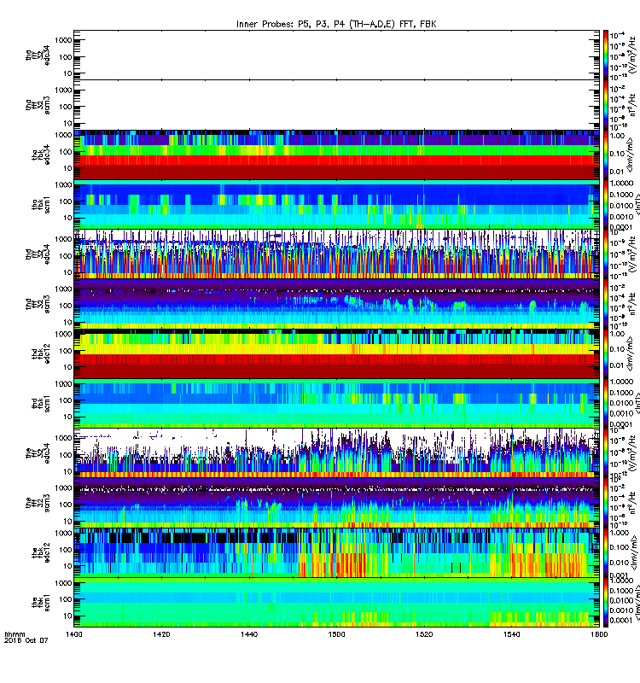This screenshot has height=683, width=640.
Task: Click the 'the fff 32 scm3' y-axis label
Action: coord(38,503)
